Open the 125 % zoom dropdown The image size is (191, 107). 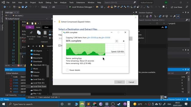[x=9, y=65]
